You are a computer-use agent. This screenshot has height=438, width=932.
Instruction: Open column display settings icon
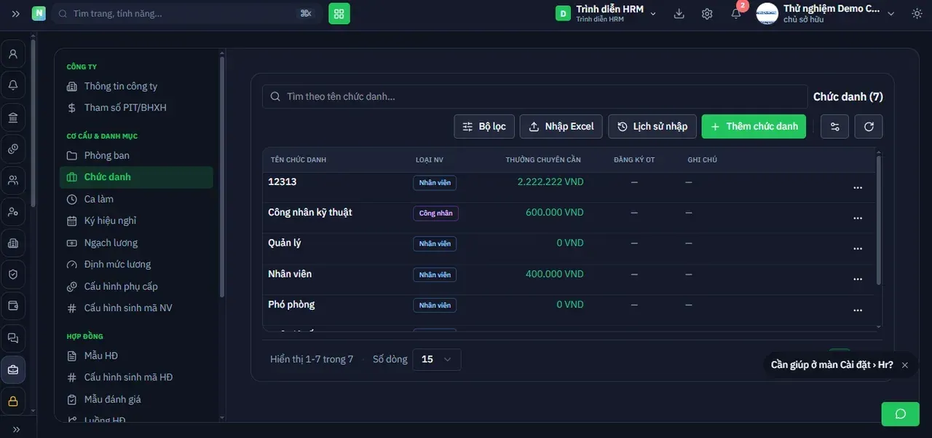coord(835,126)
